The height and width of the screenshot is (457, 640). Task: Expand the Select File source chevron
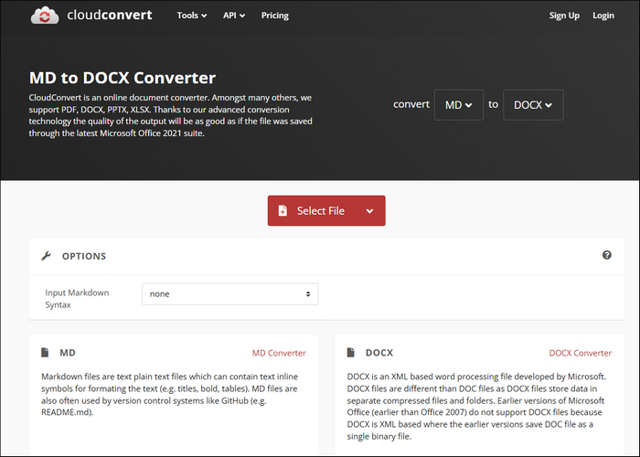[x=369, y=211]
